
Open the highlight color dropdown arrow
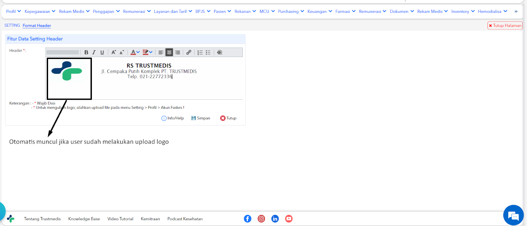151,52
